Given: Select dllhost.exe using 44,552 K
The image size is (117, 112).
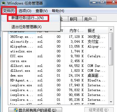Looking at the screenshot, I should click(58, 66).
